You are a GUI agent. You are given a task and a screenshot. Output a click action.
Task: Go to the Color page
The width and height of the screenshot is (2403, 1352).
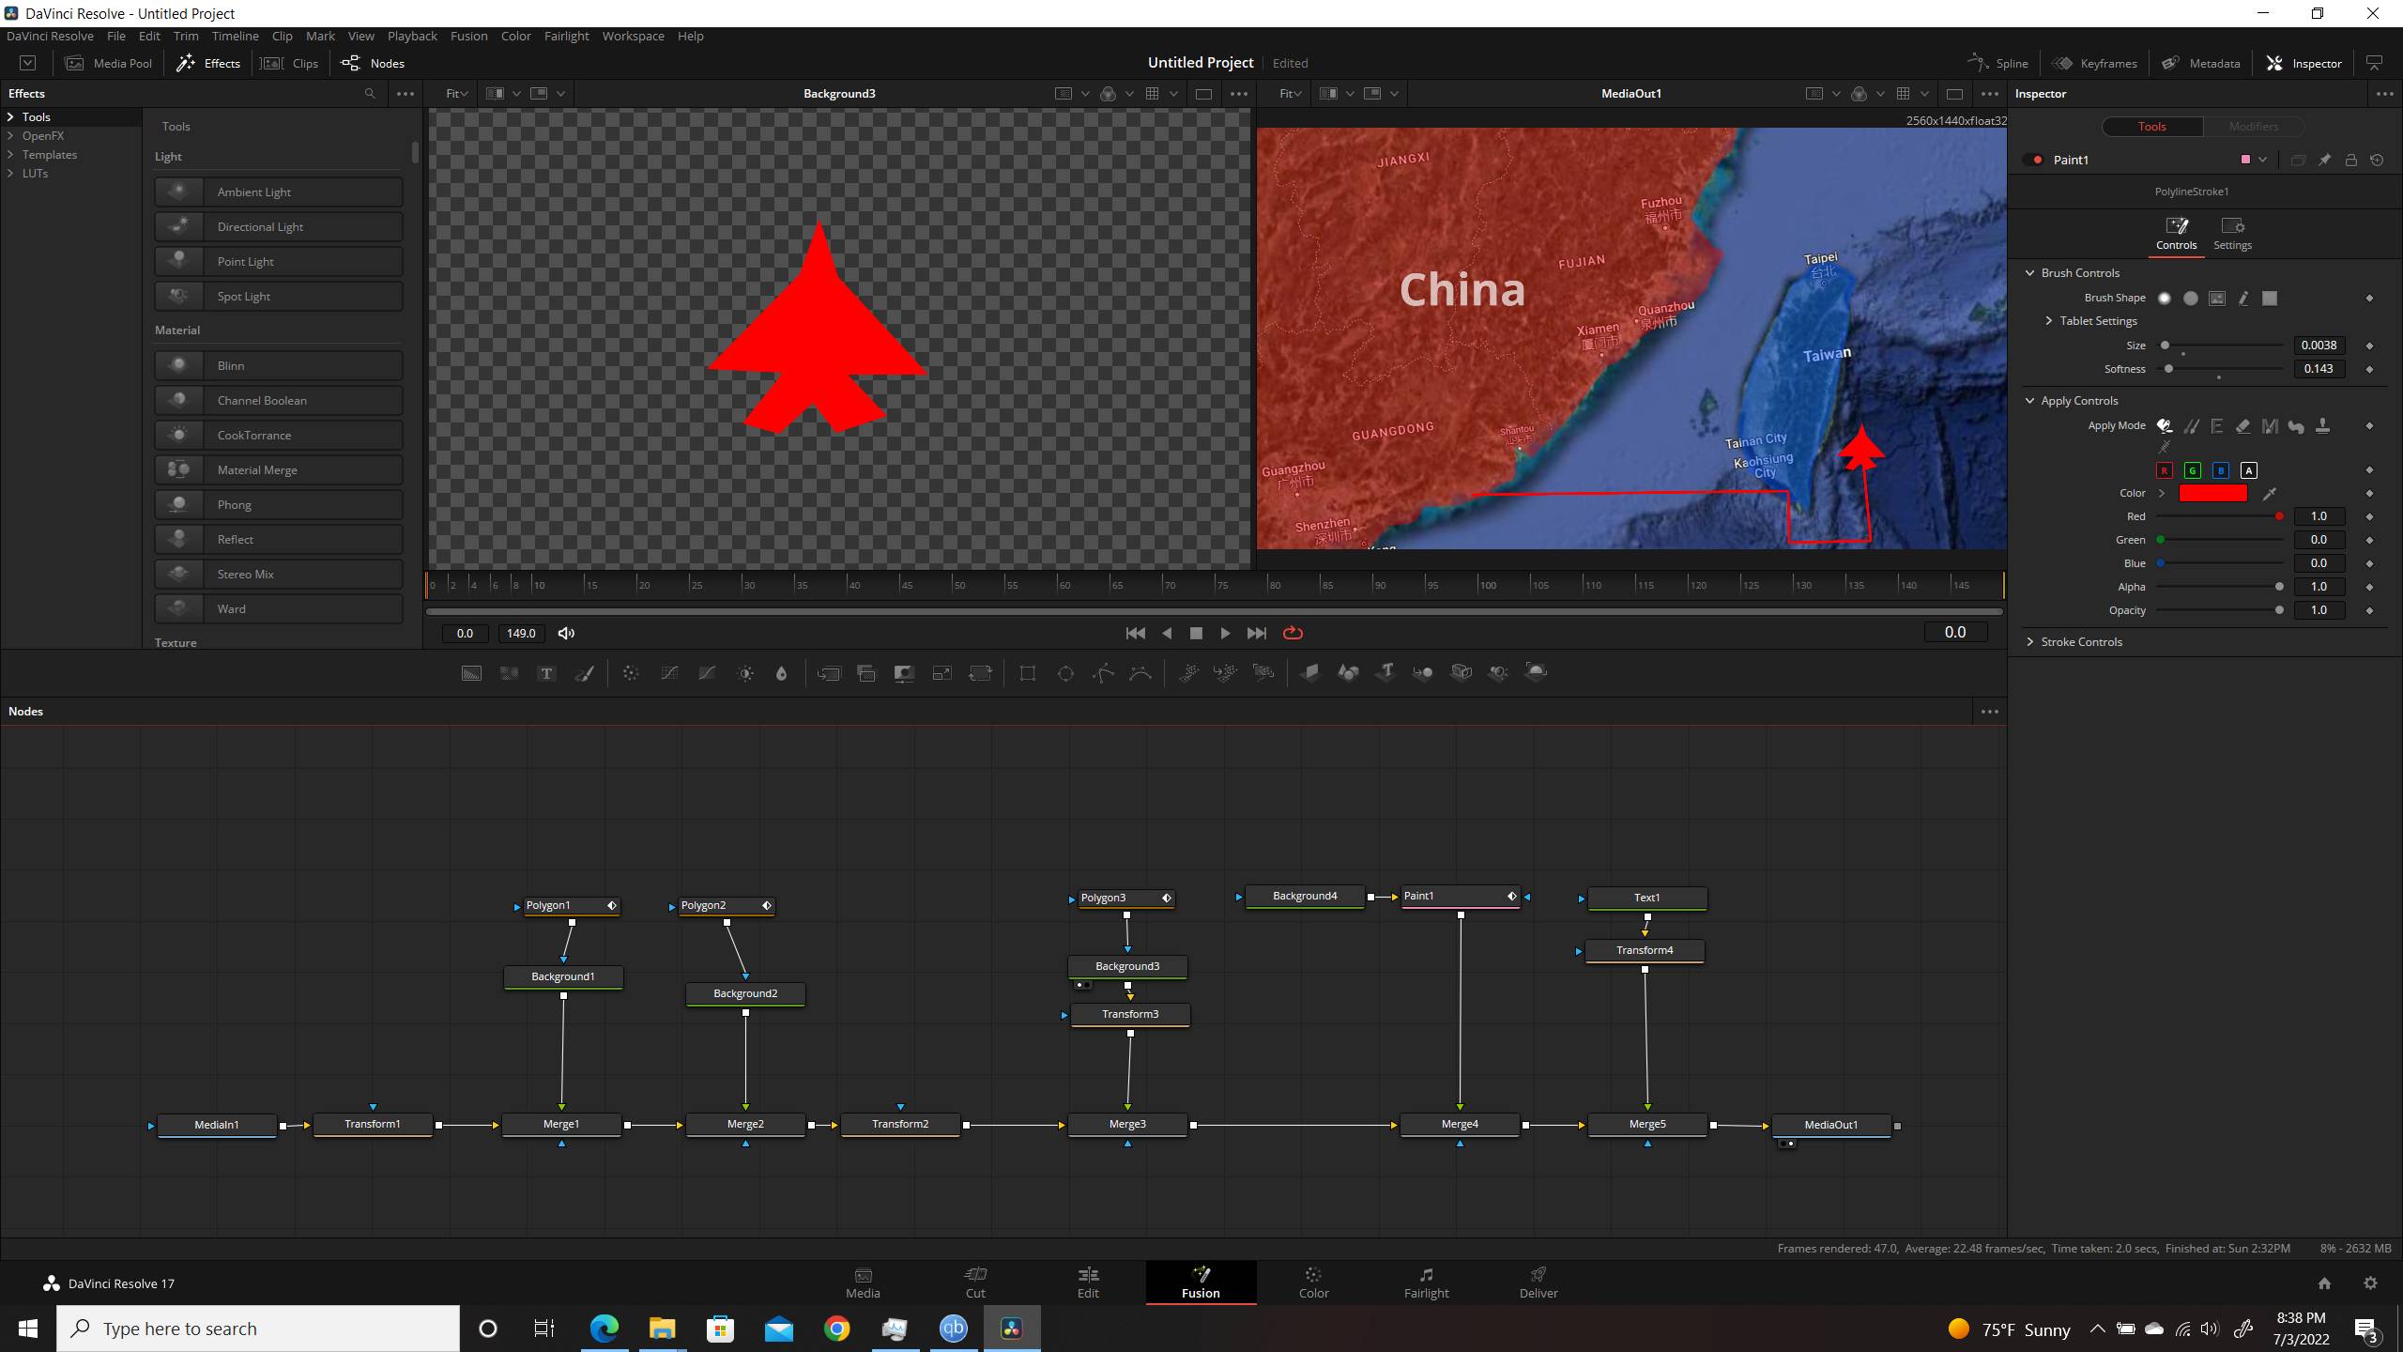(1313, 1283)
